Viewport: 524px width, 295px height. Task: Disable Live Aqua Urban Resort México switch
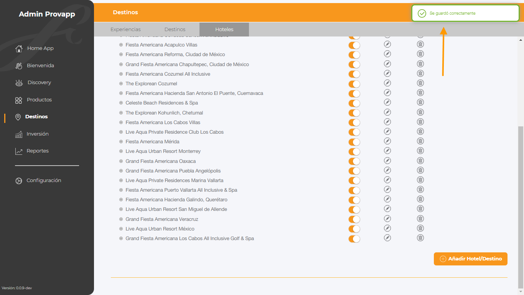[x=354, y=229]
